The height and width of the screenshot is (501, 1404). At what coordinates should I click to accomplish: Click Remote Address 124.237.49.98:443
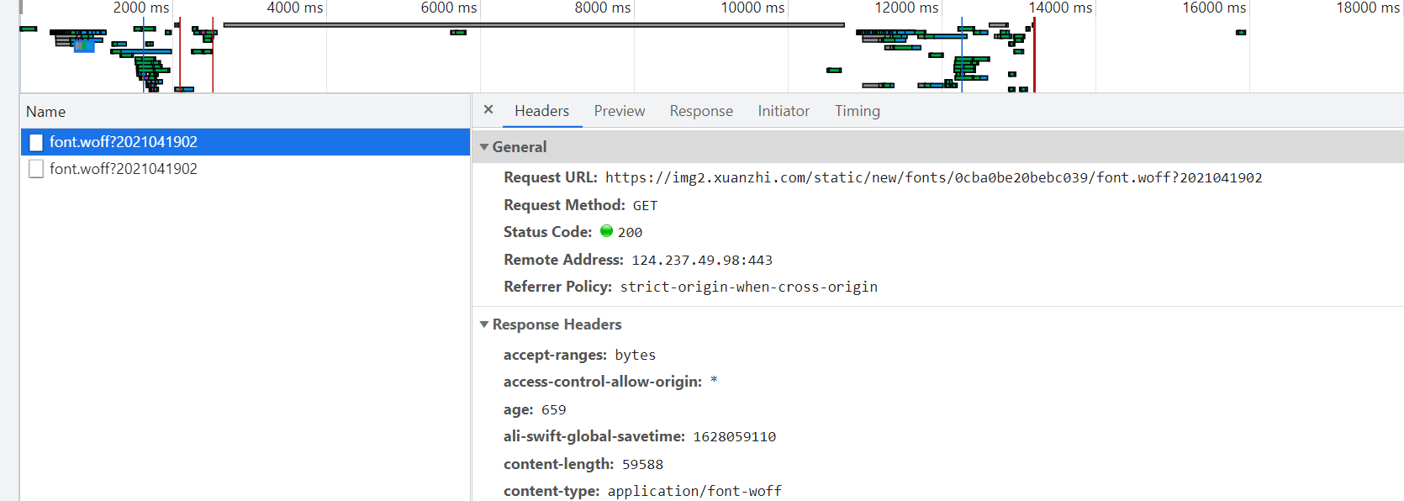click(x=702, y=261)
